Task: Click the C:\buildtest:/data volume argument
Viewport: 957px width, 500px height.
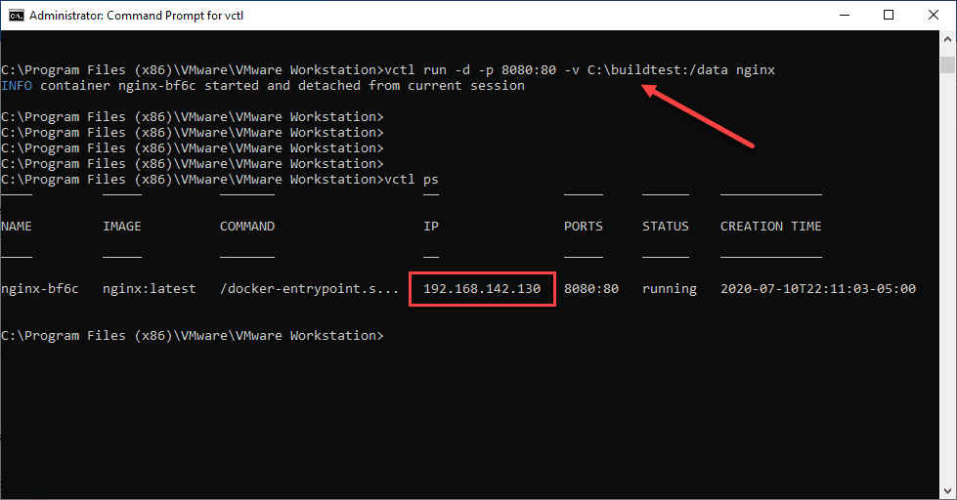Action: [x=658, y=70]
